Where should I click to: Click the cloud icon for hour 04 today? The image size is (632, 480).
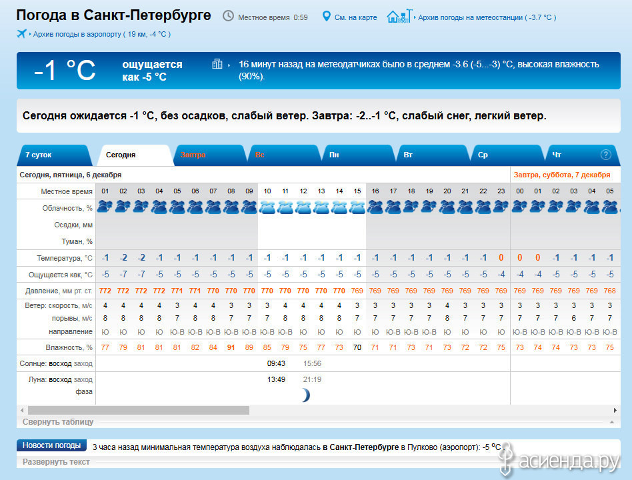pyautogui.click(x=159, y=207)
